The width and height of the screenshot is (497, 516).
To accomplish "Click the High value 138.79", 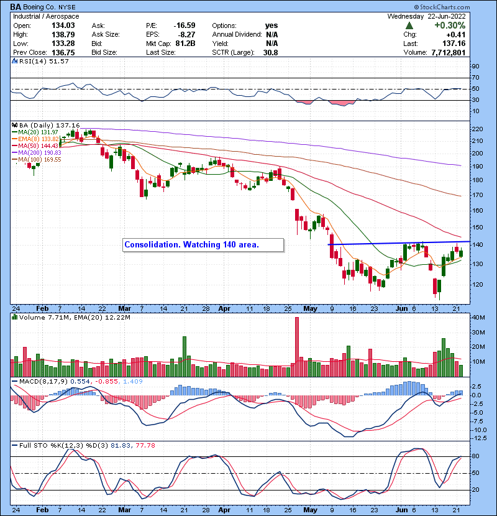I will click(63, 35).
